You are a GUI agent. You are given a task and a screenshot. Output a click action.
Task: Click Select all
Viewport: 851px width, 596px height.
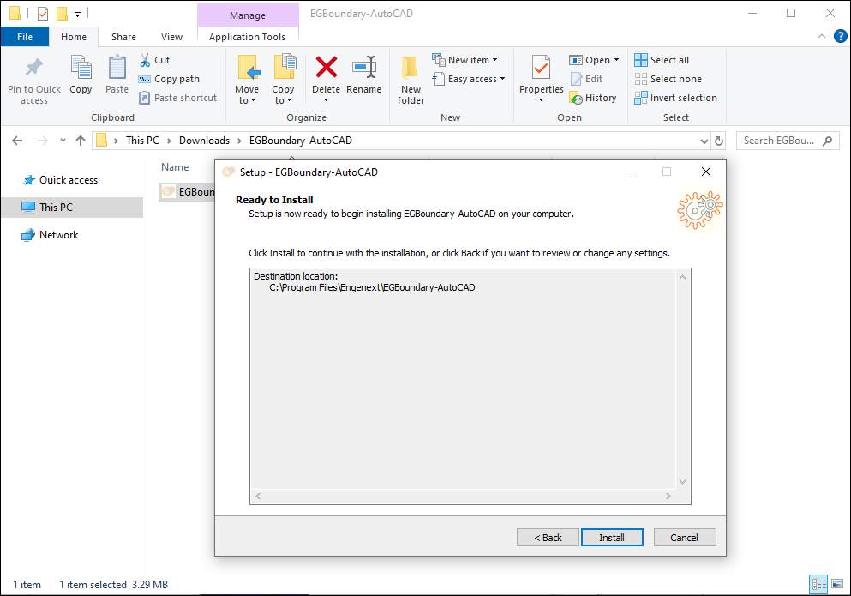tap(662, 60)
